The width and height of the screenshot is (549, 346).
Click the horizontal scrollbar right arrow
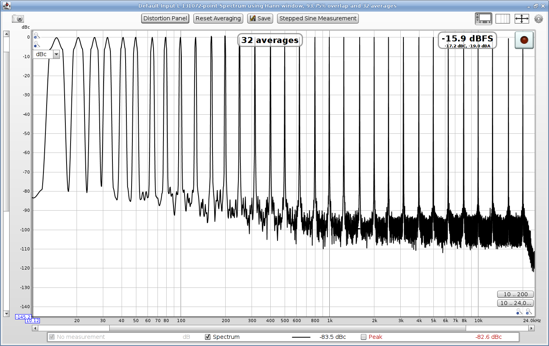point(531,328)
